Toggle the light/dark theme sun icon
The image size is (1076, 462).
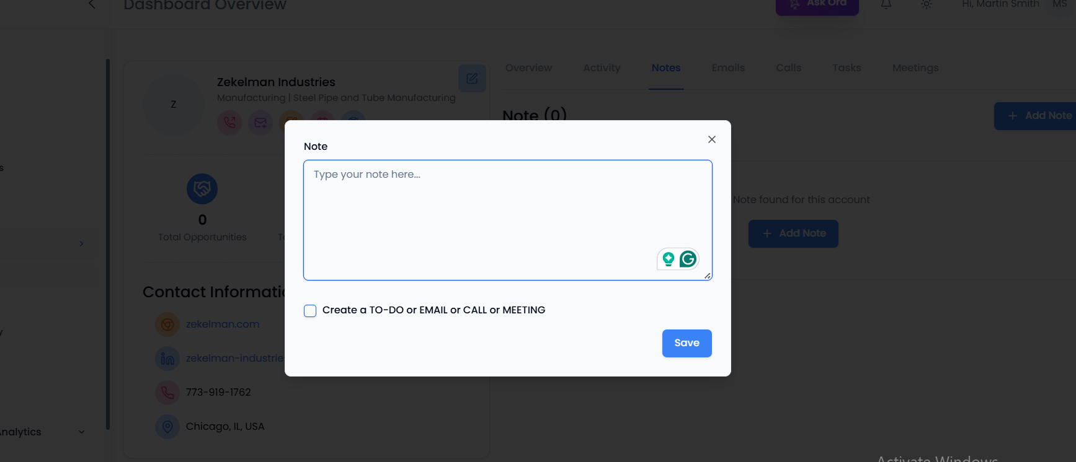(927, 4)
